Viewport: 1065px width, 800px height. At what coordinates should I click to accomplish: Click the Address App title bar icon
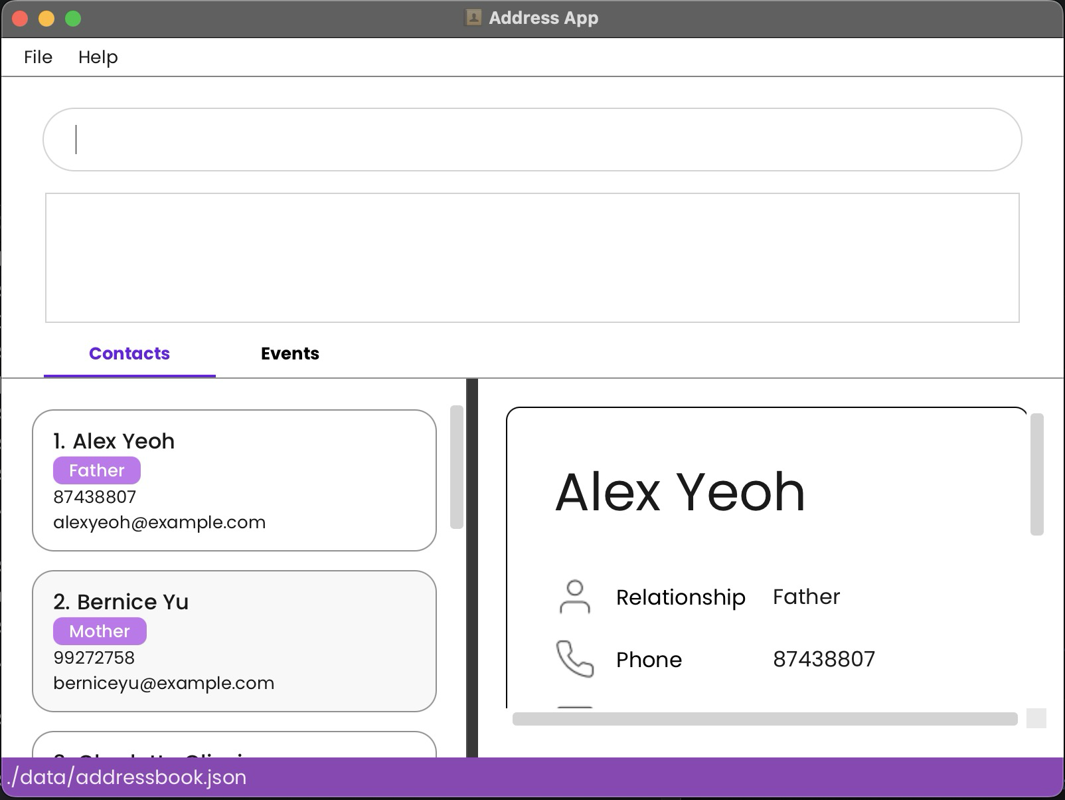pos(473,18)
